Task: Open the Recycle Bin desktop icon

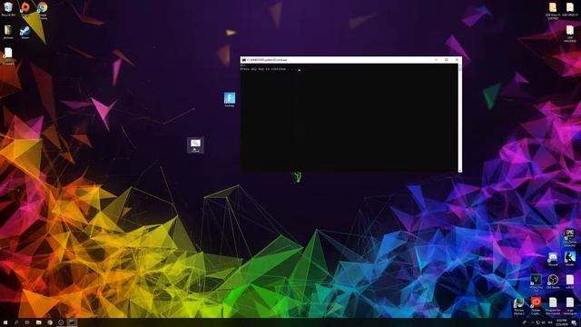Action: (8, 9)
